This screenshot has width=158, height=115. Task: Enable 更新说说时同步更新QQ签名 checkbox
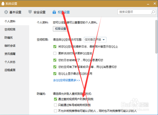55,53
